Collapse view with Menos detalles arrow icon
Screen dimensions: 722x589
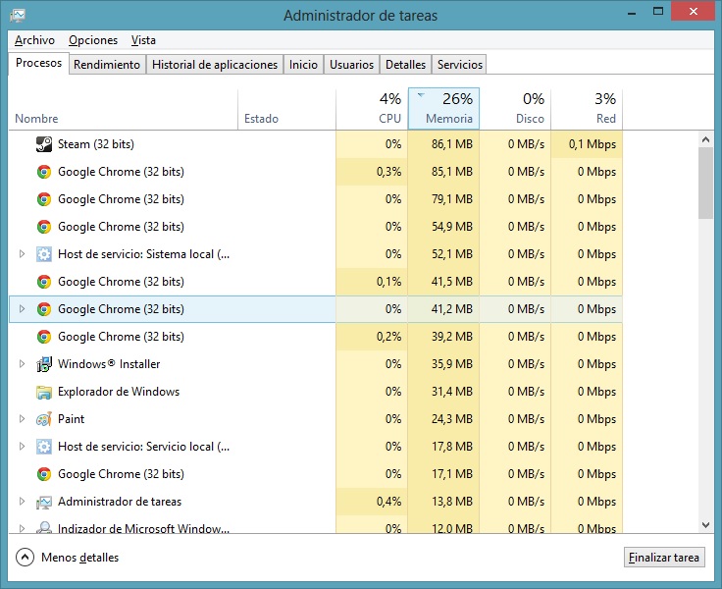coord(25,558)
